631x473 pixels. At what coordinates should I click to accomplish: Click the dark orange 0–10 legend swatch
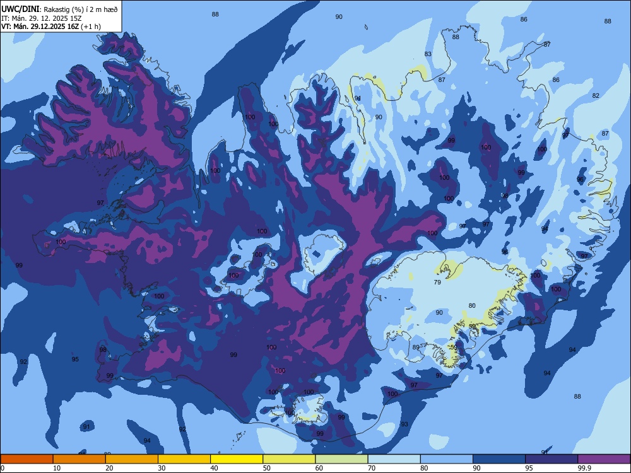click(27, 459)
